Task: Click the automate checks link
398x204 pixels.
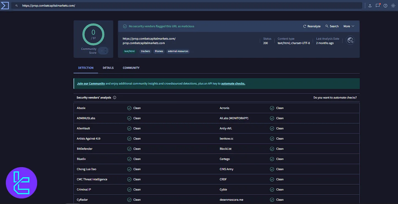Action: [x=233, y=83]
